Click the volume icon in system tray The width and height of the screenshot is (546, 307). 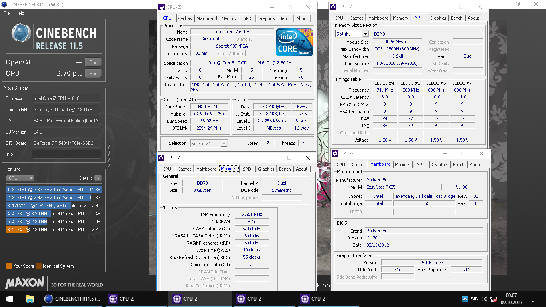coord(484,299)
